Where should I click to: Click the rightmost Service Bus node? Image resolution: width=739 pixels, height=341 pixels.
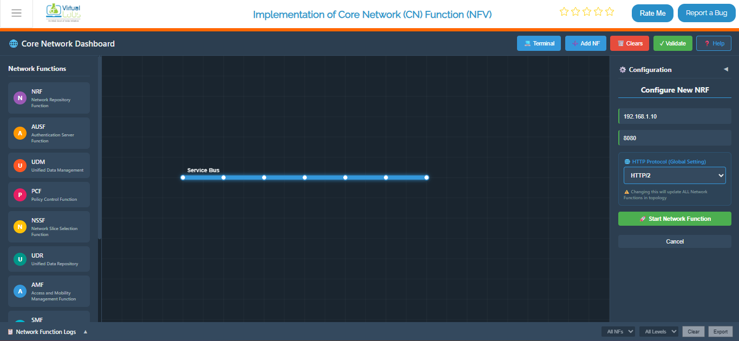pyautogui.click(x=427, y=178)
